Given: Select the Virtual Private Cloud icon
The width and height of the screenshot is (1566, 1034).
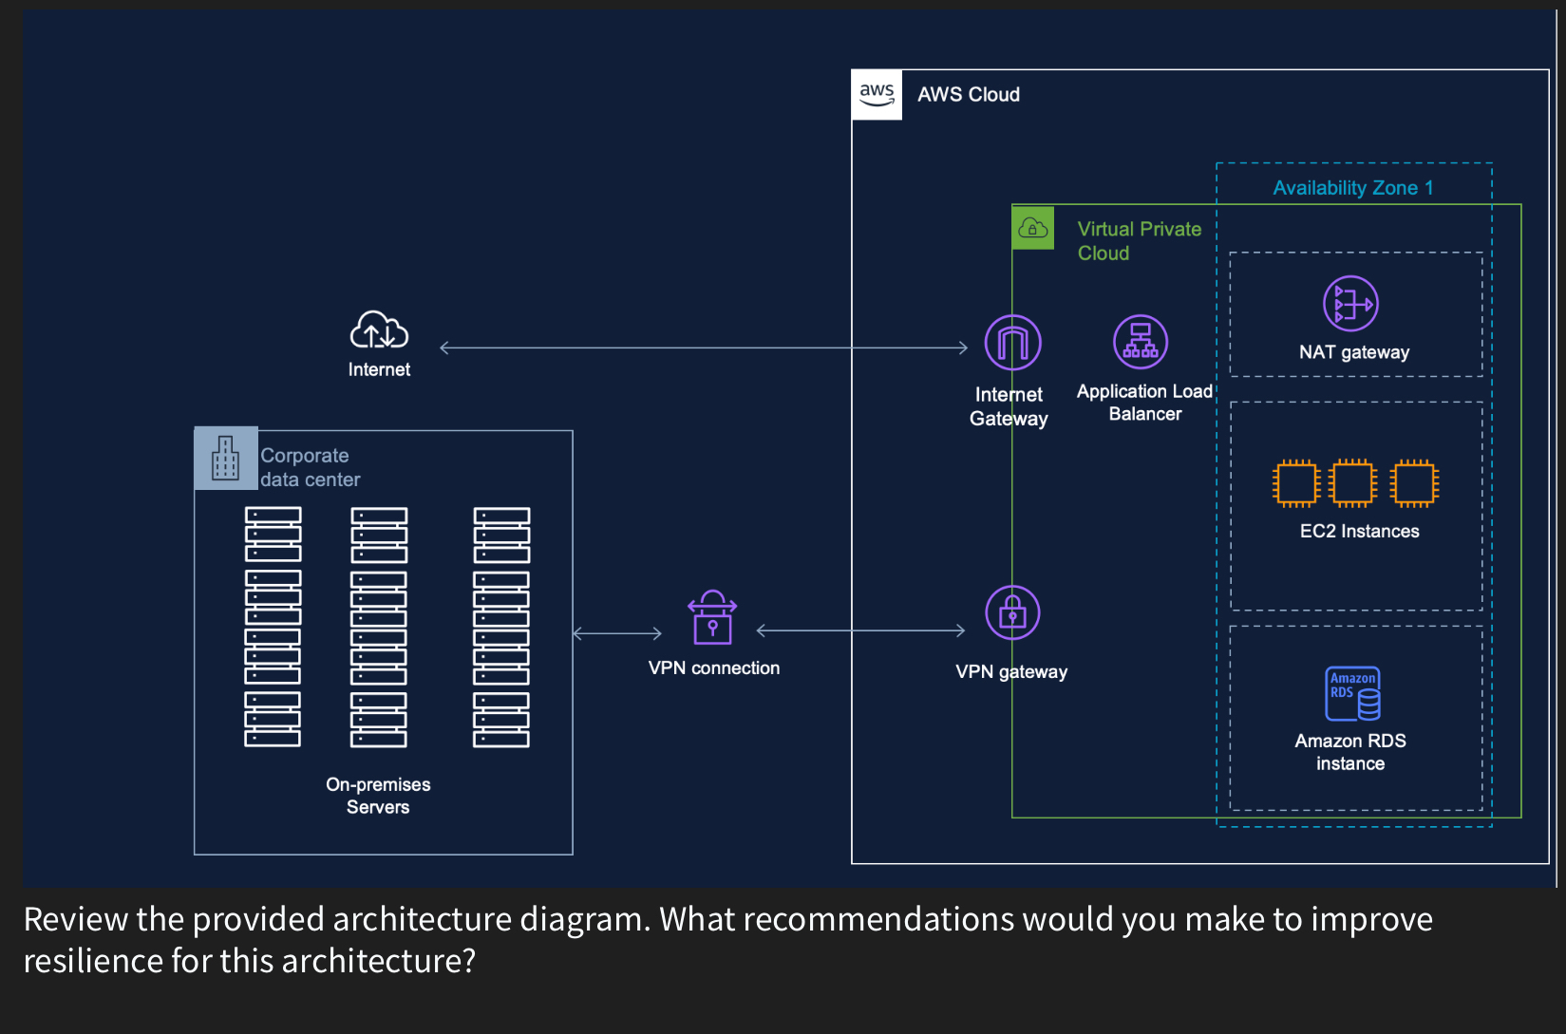Looking at the screenshot, I should click(1033, 228).
